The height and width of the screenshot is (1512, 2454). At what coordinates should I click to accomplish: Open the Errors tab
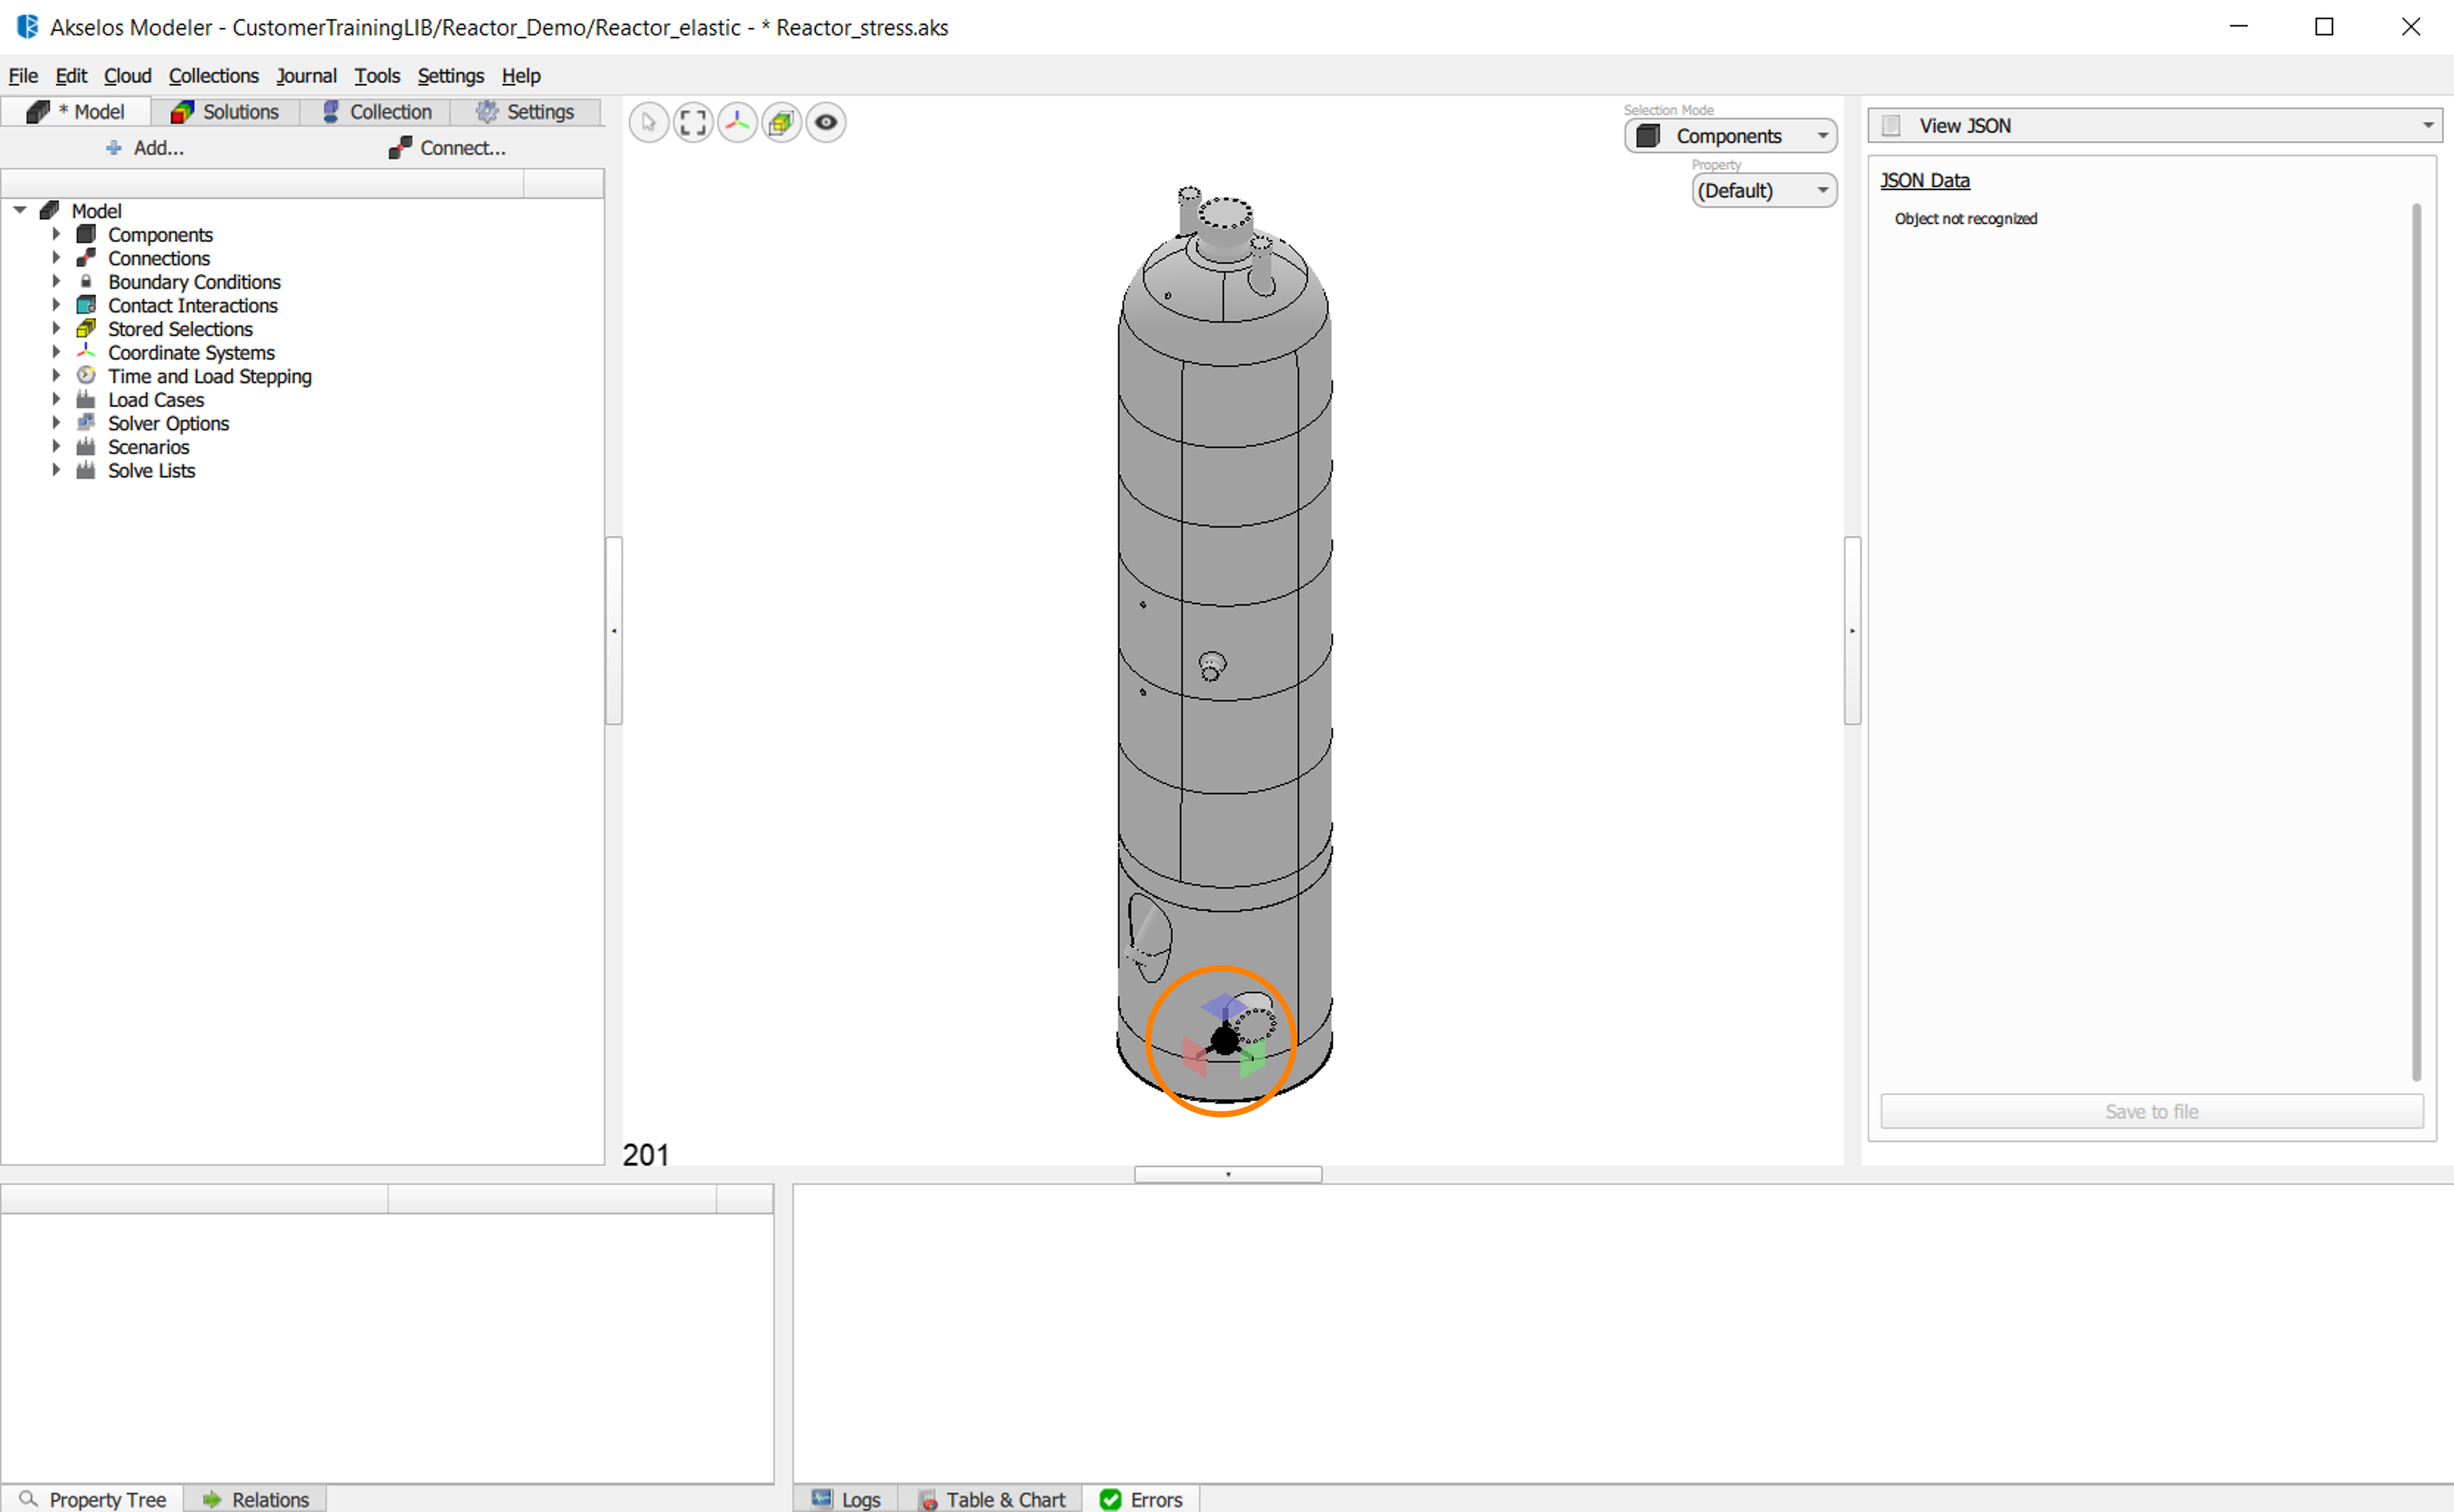tap(1141, 1499)
